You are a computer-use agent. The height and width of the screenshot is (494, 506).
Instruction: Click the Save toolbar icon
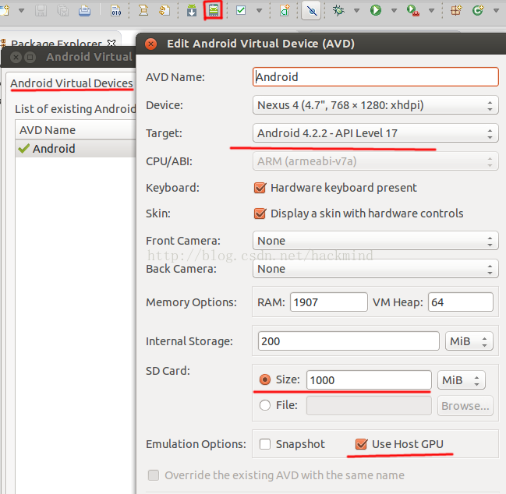coord(41,10)
